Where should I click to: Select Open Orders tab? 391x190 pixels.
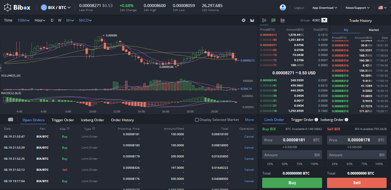click(34, 120)
